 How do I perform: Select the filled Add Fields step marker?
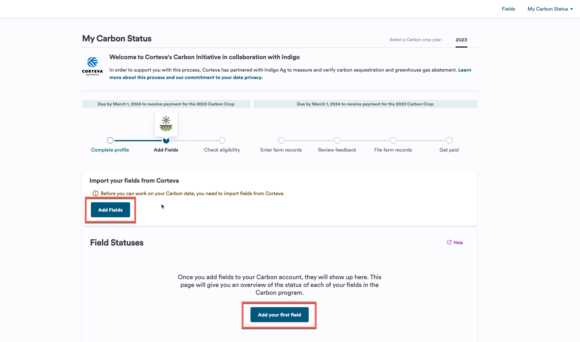point(166,140)
